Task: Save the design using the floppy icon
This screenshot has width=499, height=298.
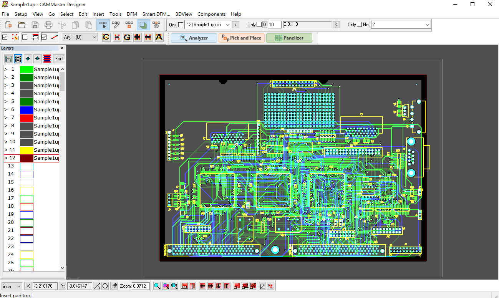Action: coord(35,25)
